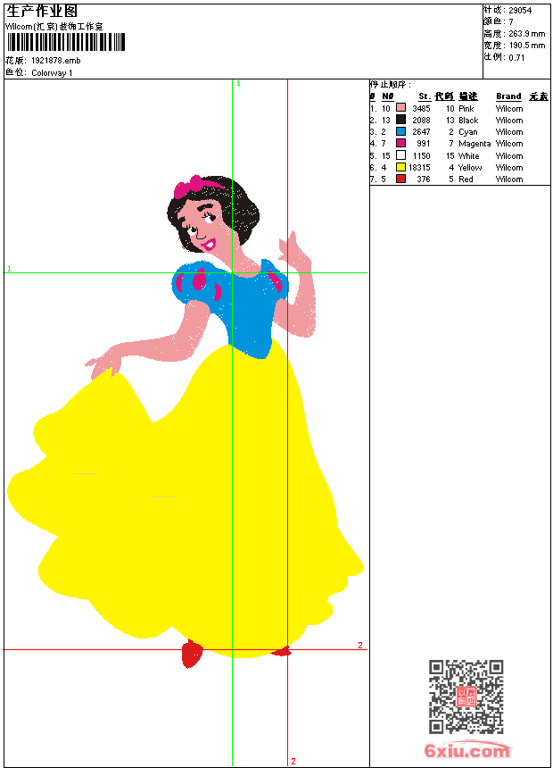Select the file name '1921878.emb'
Viewport: 553px width, 768px height.
point(56,61)
